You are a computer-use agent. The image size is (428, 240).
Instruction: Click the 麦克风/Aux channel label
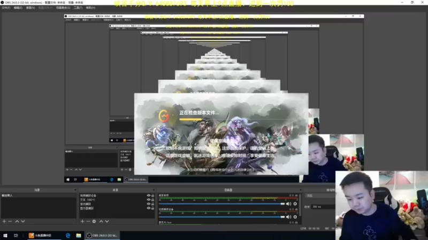coord(165,222)
